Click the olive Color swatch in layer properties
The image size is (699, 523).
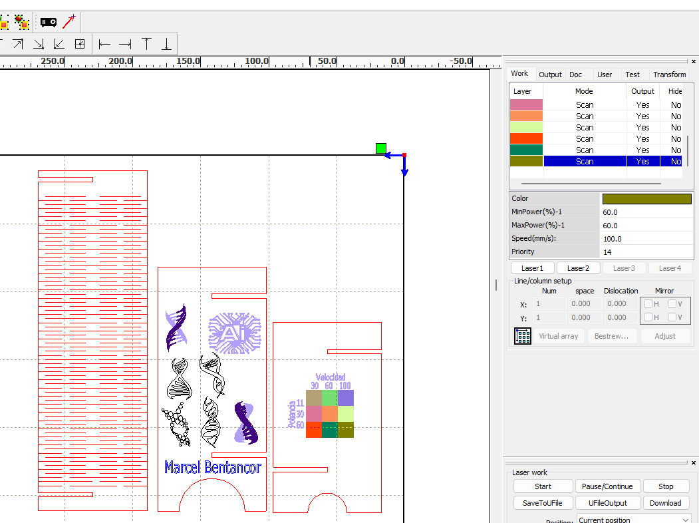[x=646, y=198]
